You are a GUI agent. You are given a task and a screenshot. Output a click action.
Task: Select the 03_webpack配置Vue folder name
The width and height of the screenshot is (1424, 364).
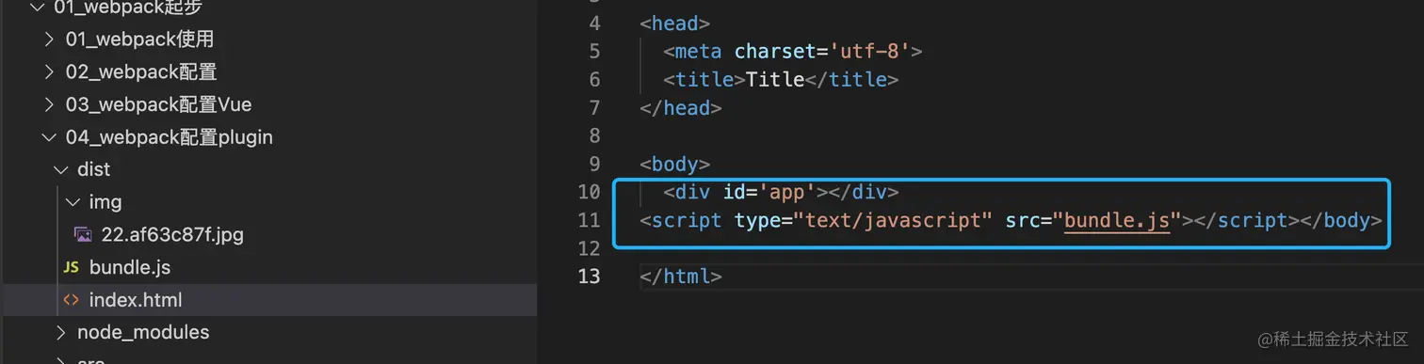(x=159, y=104)
